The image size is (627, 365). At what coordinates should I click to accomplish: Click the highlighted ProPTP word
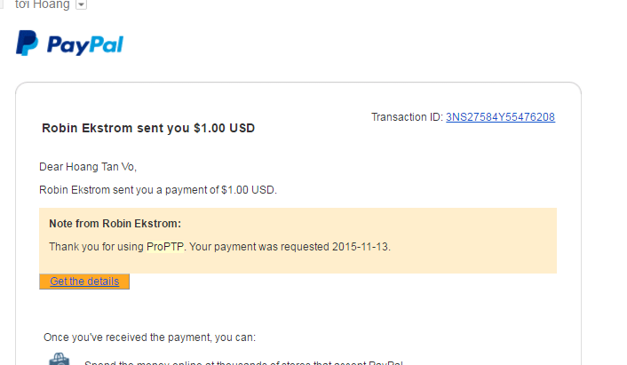pos(166,246)
